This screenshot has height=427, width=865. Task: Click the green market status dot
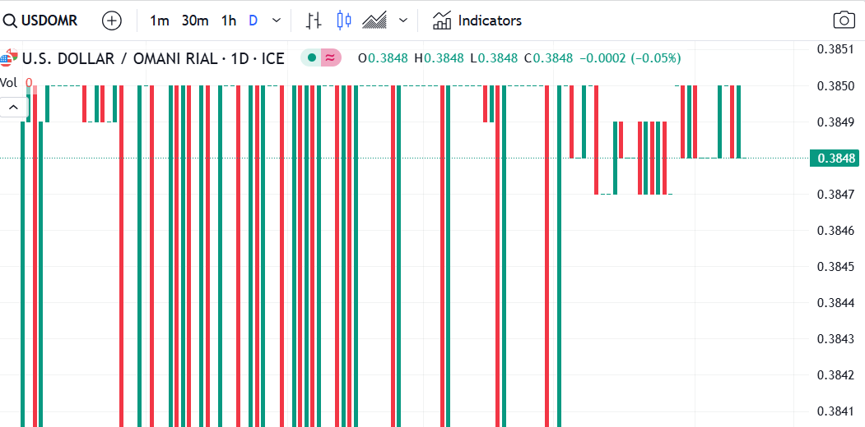[312, 57]
